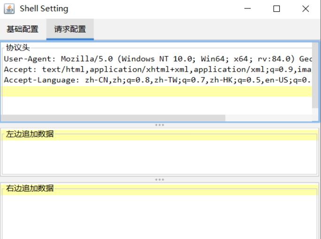Click blank white space below header lines
Viewport: 321px width, 239px height.
pyautogui.click(x=141, y=105)
